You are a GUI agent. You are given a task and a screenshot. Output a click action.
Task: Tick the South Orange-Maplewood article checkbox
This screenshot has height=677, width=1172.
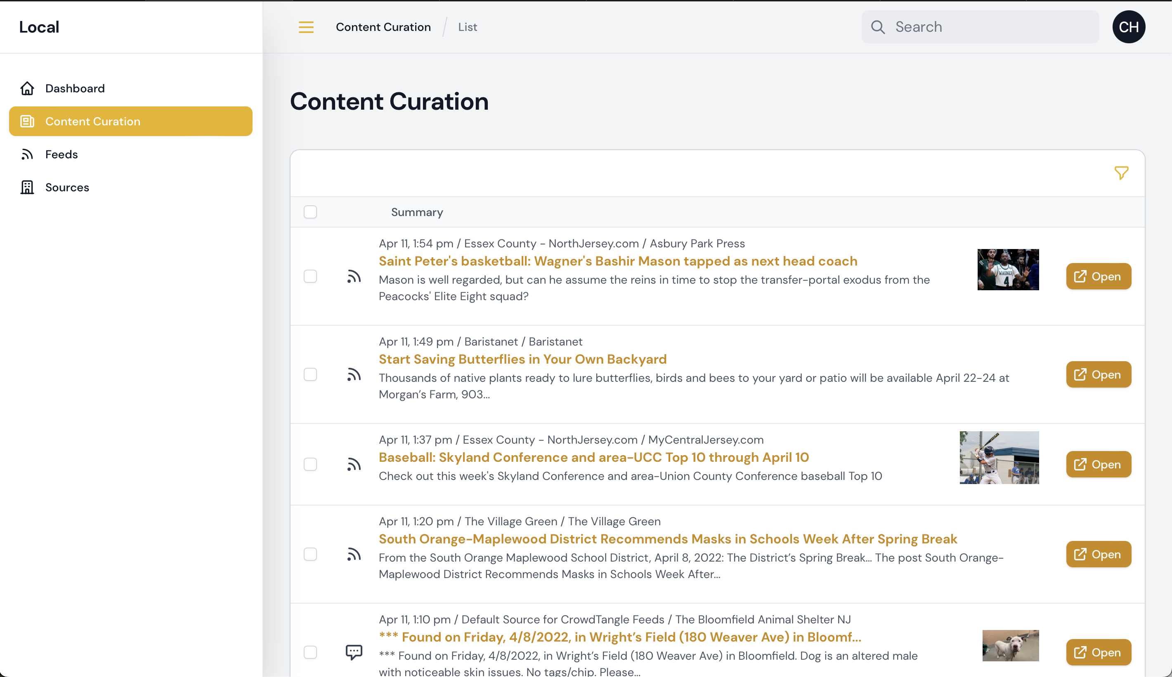click(x=310, y=554)
